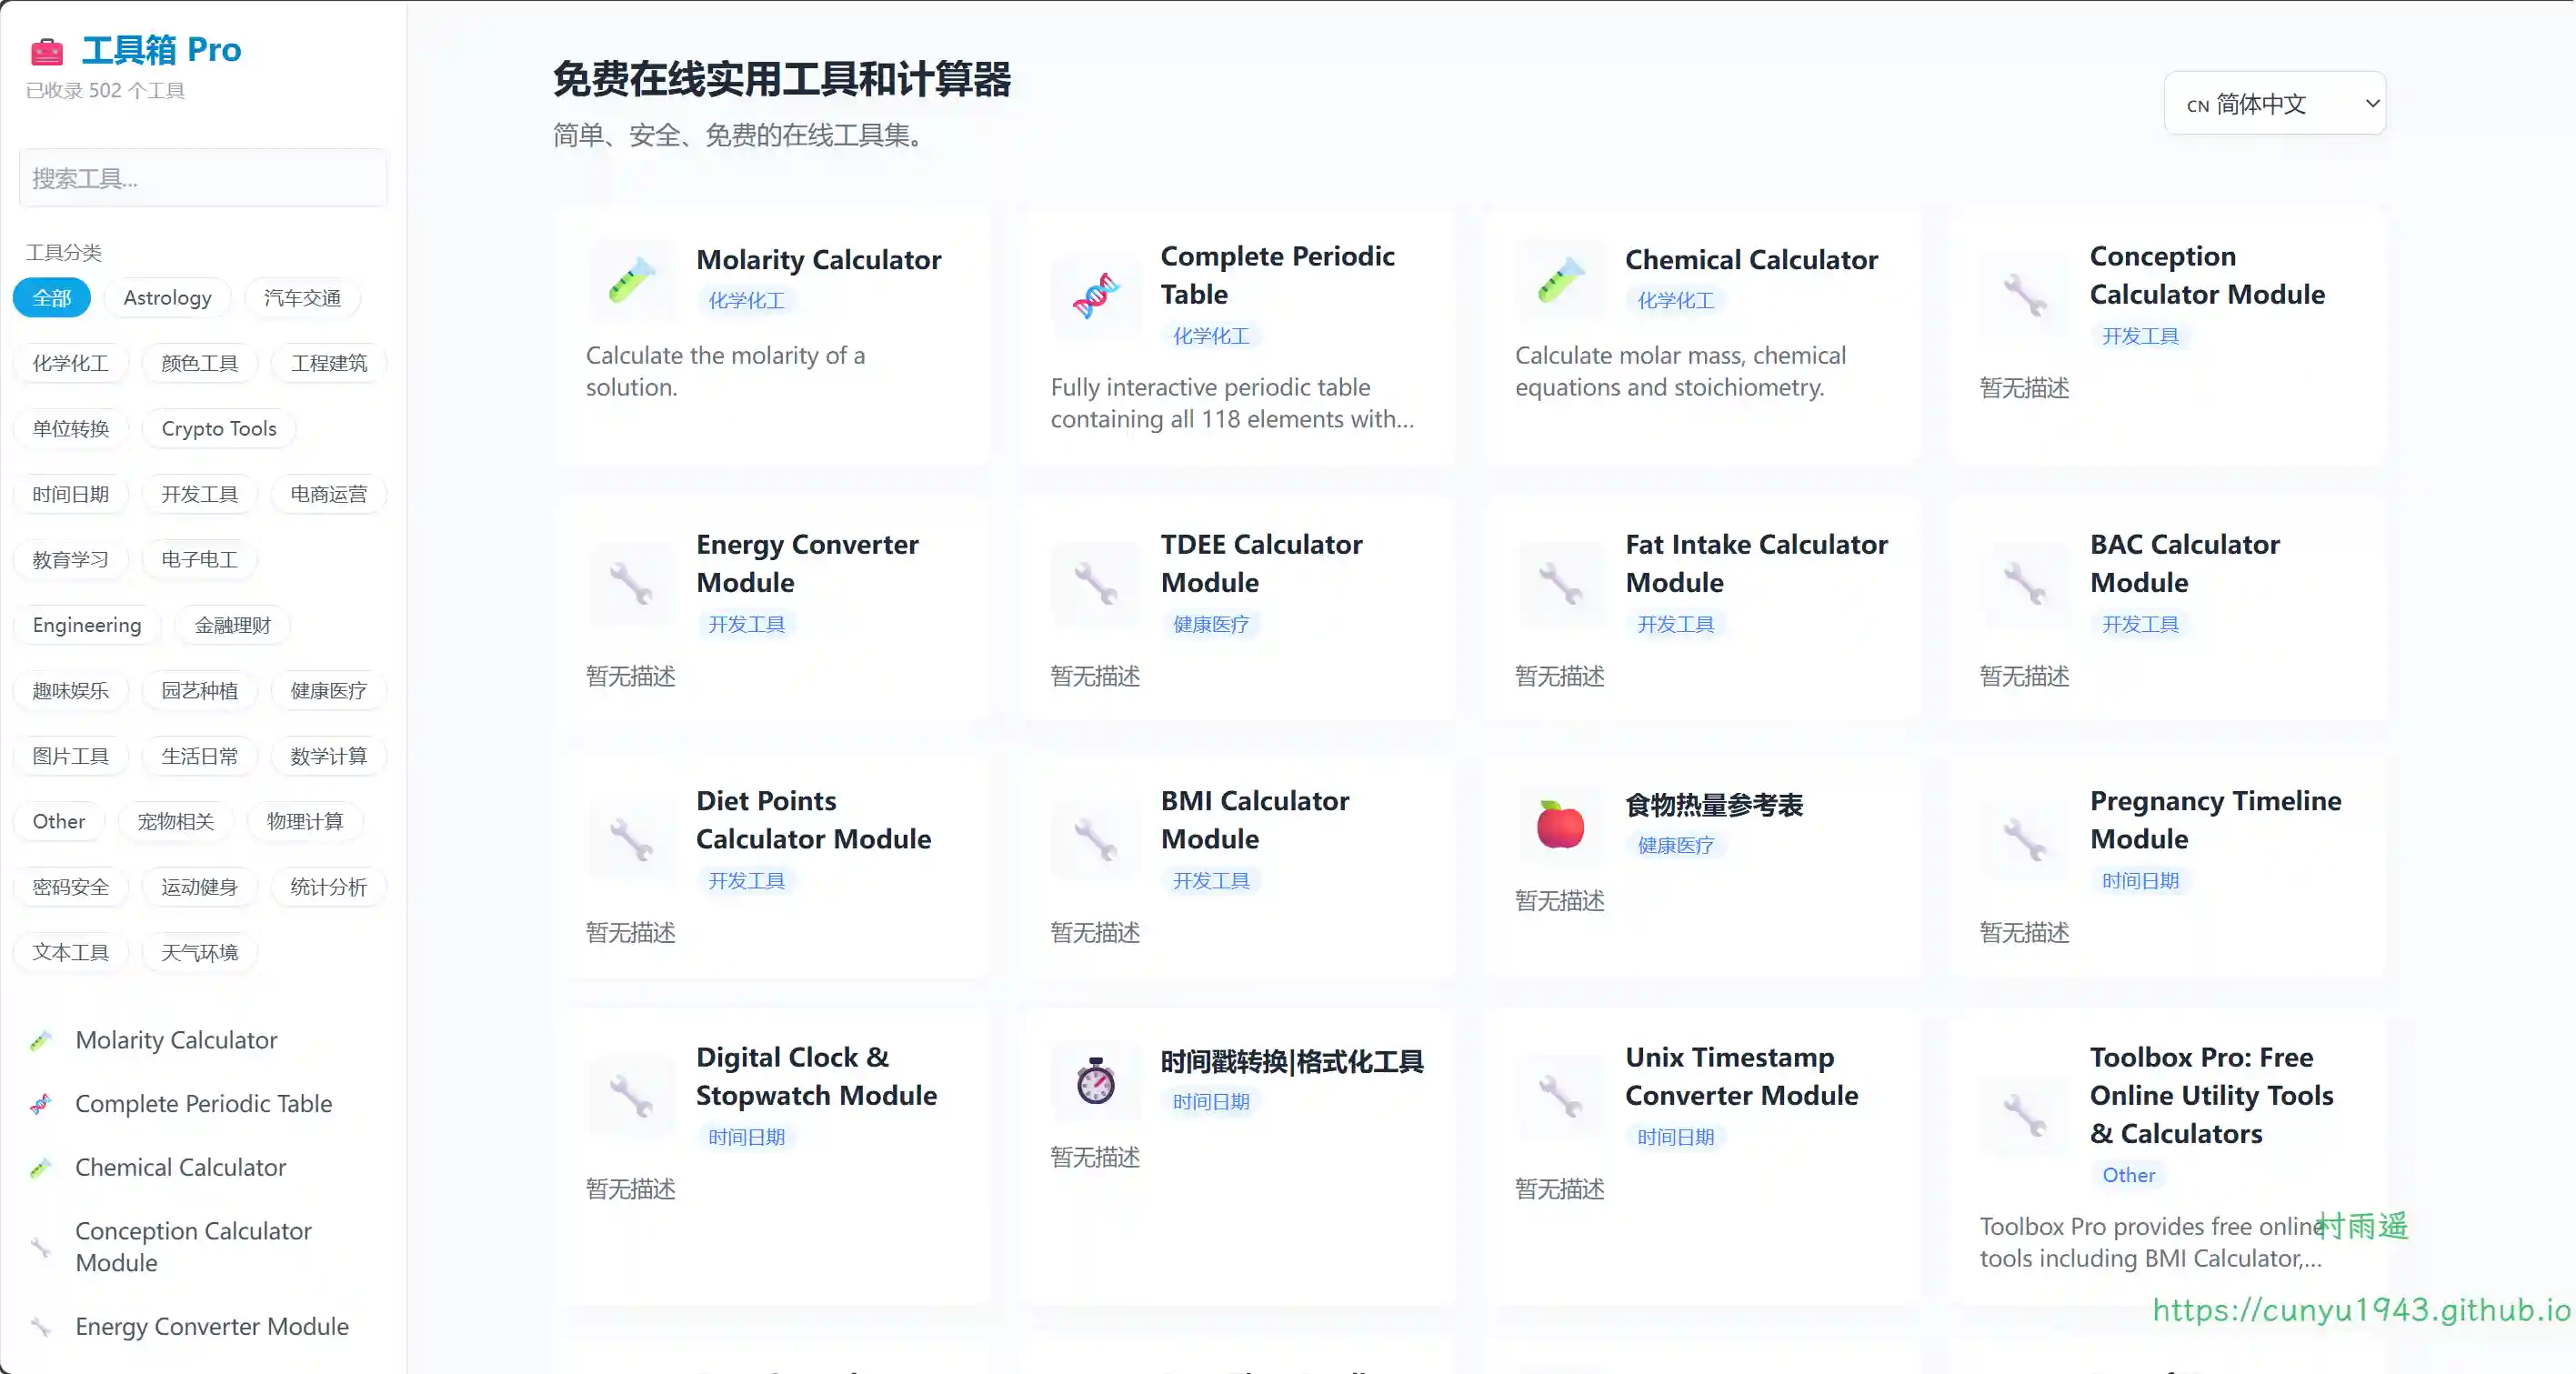Click the 工具箱 Pro title link
The height and width of the screenshot is (1374, 2576).
pyautogui.click(x=161, y=50)
